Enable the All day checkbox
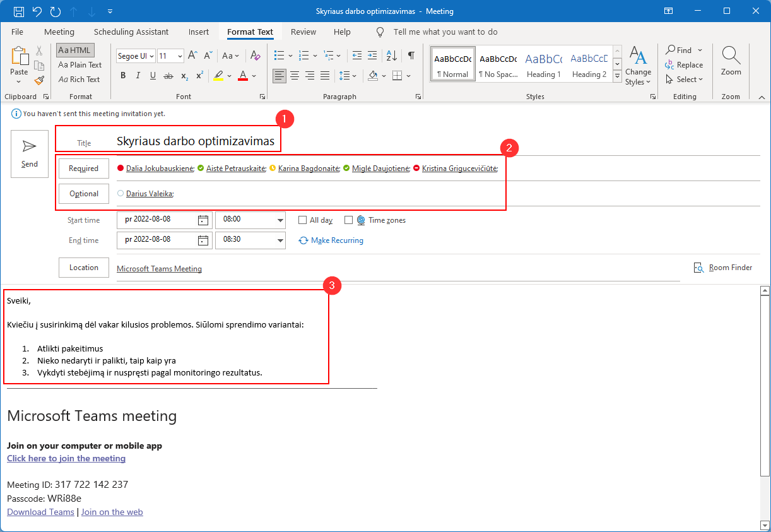Viewport: 771px width, 532px height. (x=303, y=220)
